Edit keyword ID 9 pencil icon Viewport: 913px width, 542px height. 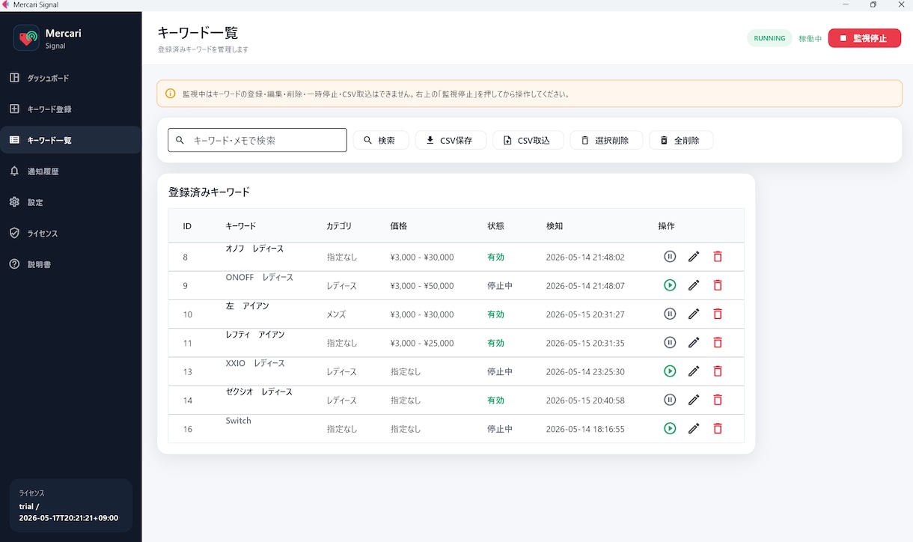tap(694, 285)
